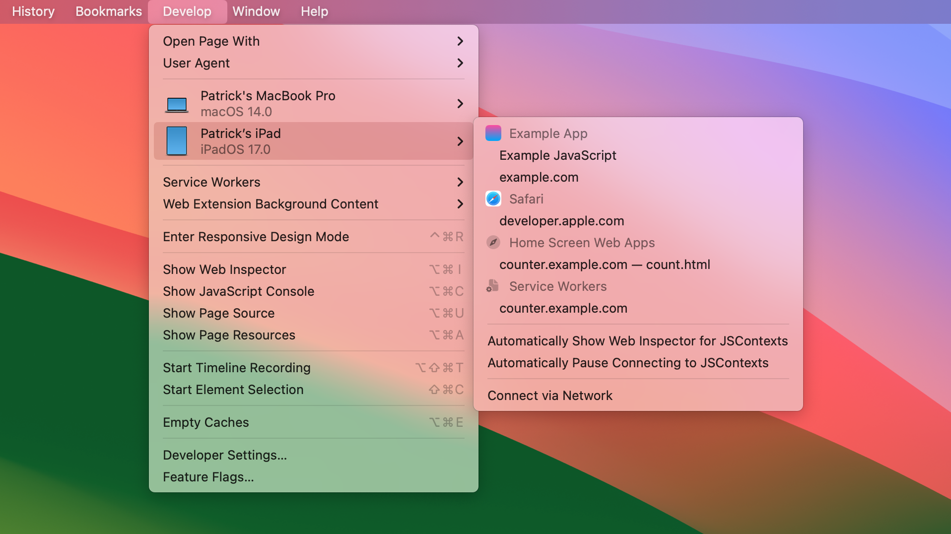Select Show Web Inspector
The width and height of the screenshot is (951, 534).
[313, 269]
